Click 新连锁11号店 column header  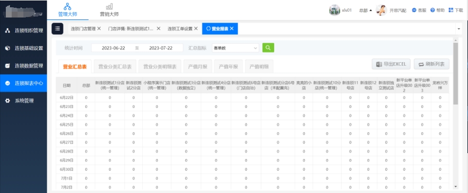pyautogui.click(x=350, y=85)
